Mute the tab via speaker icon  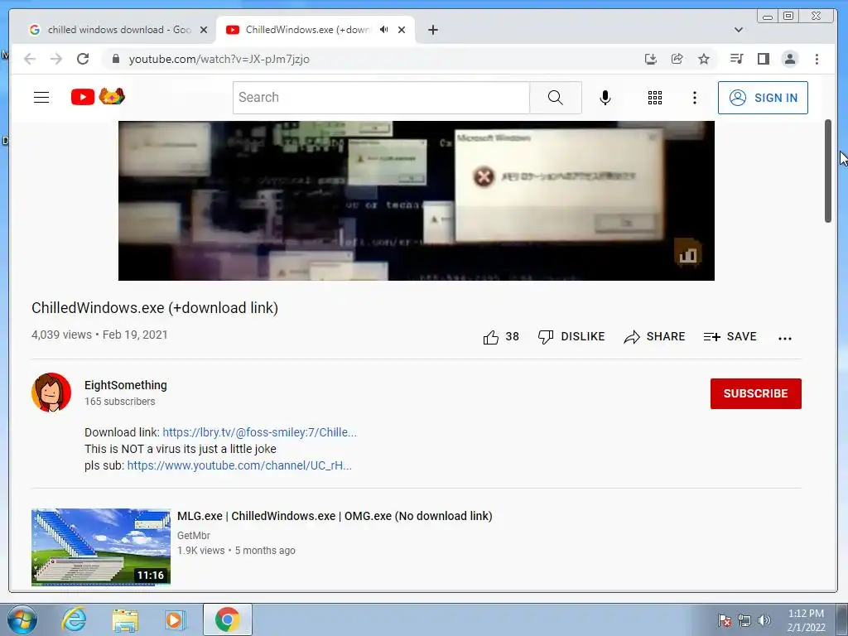[x=383, y=29]
